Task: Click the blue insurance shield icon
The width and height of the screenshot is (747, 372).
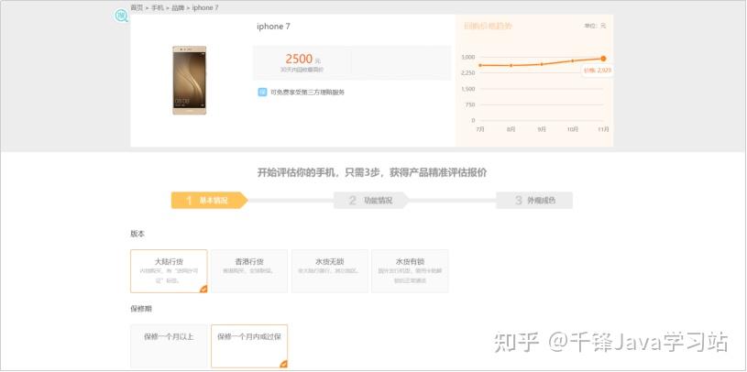Action: tap(262, 92)
